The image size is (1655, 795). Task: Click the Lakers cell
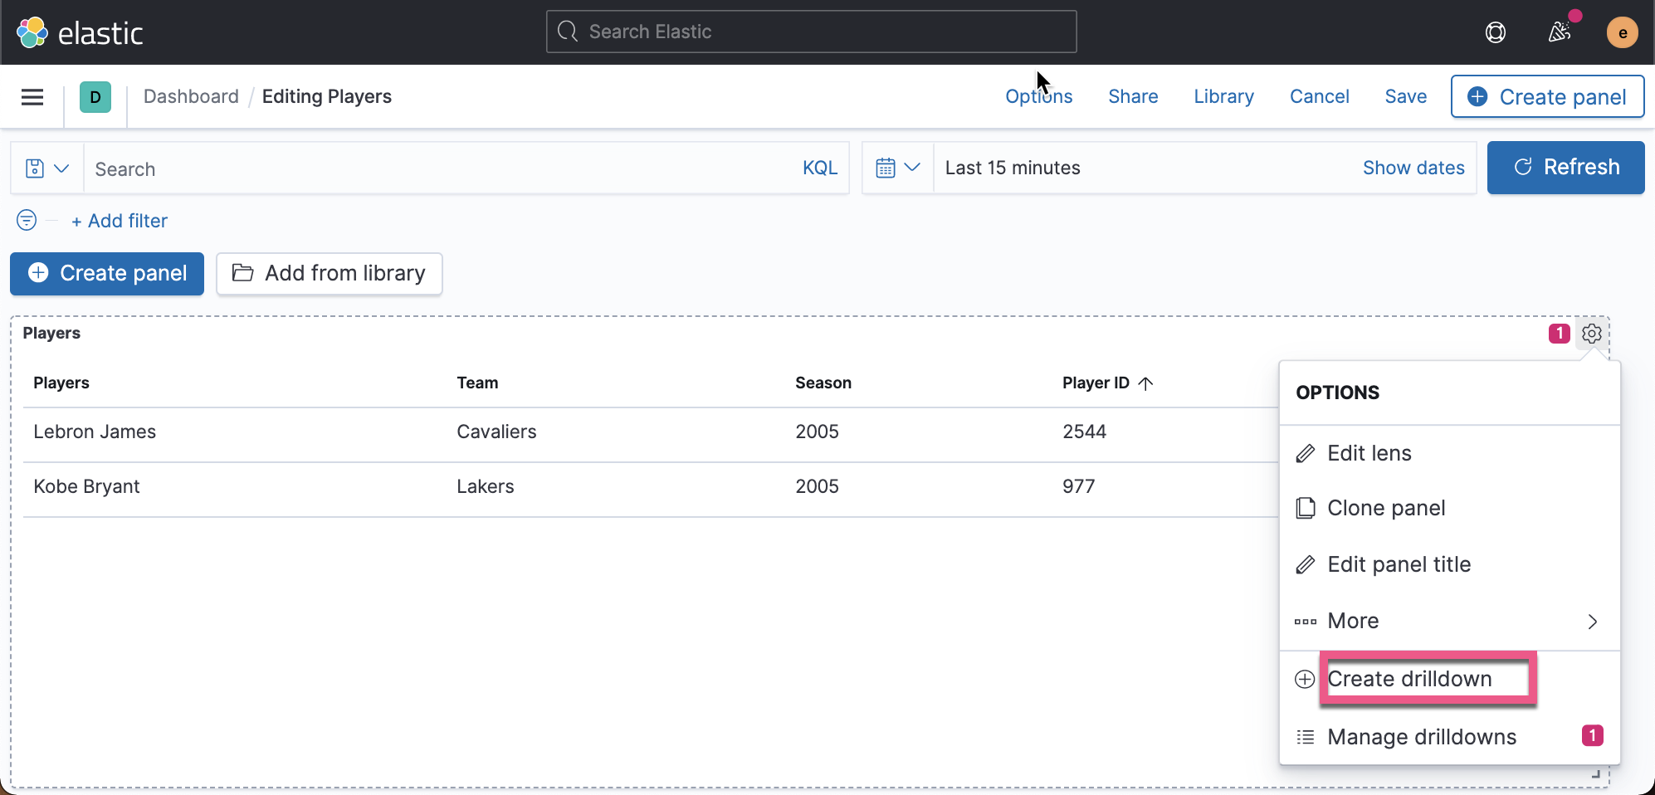coord(486,486)
